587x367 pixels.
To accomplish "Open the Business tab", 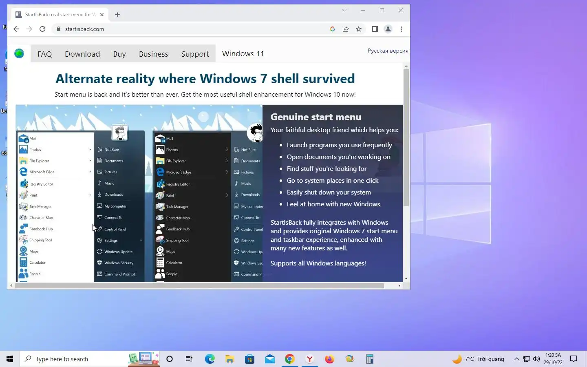I will pos(153,54).
